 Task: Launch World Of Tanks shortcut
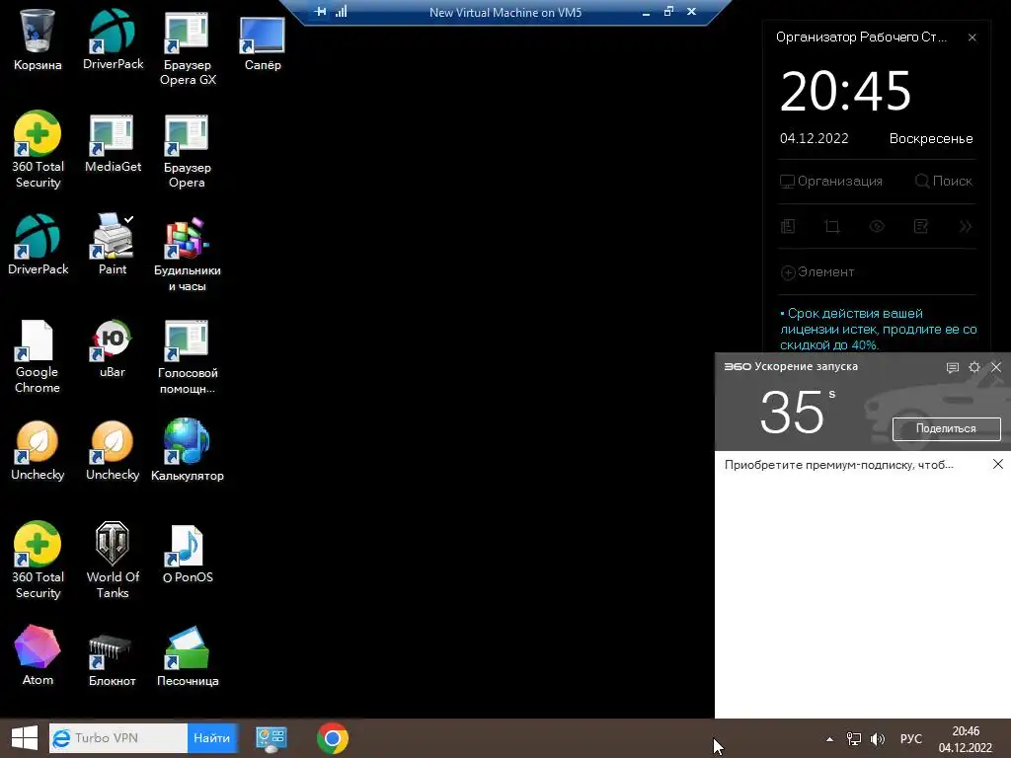[x=113, y=561]
